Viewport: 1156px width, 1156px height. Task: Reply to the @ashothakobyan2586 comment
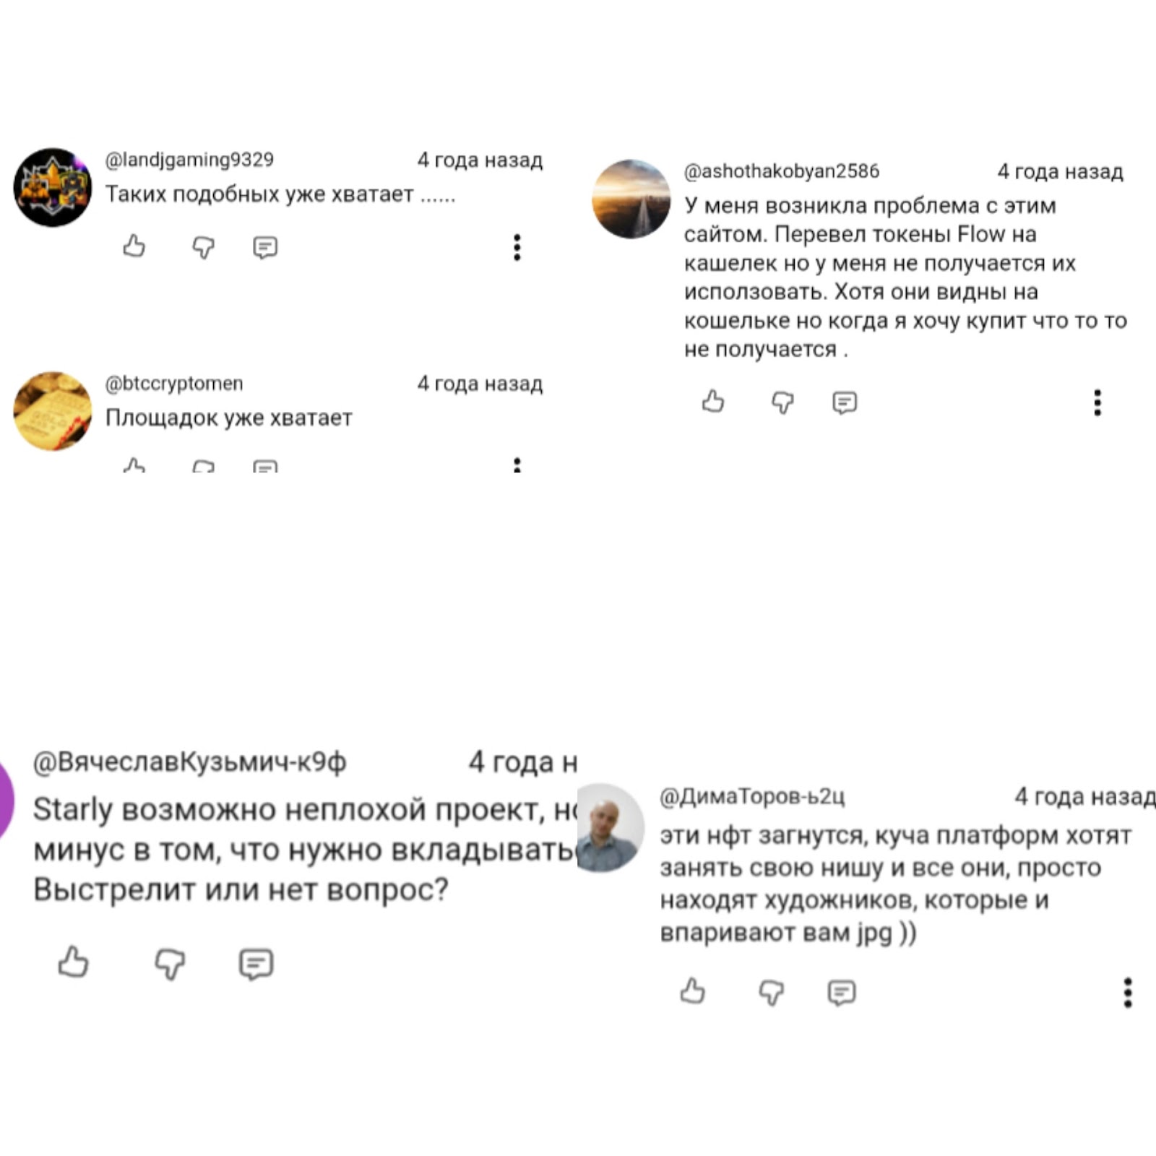click(x=845, y=402)
